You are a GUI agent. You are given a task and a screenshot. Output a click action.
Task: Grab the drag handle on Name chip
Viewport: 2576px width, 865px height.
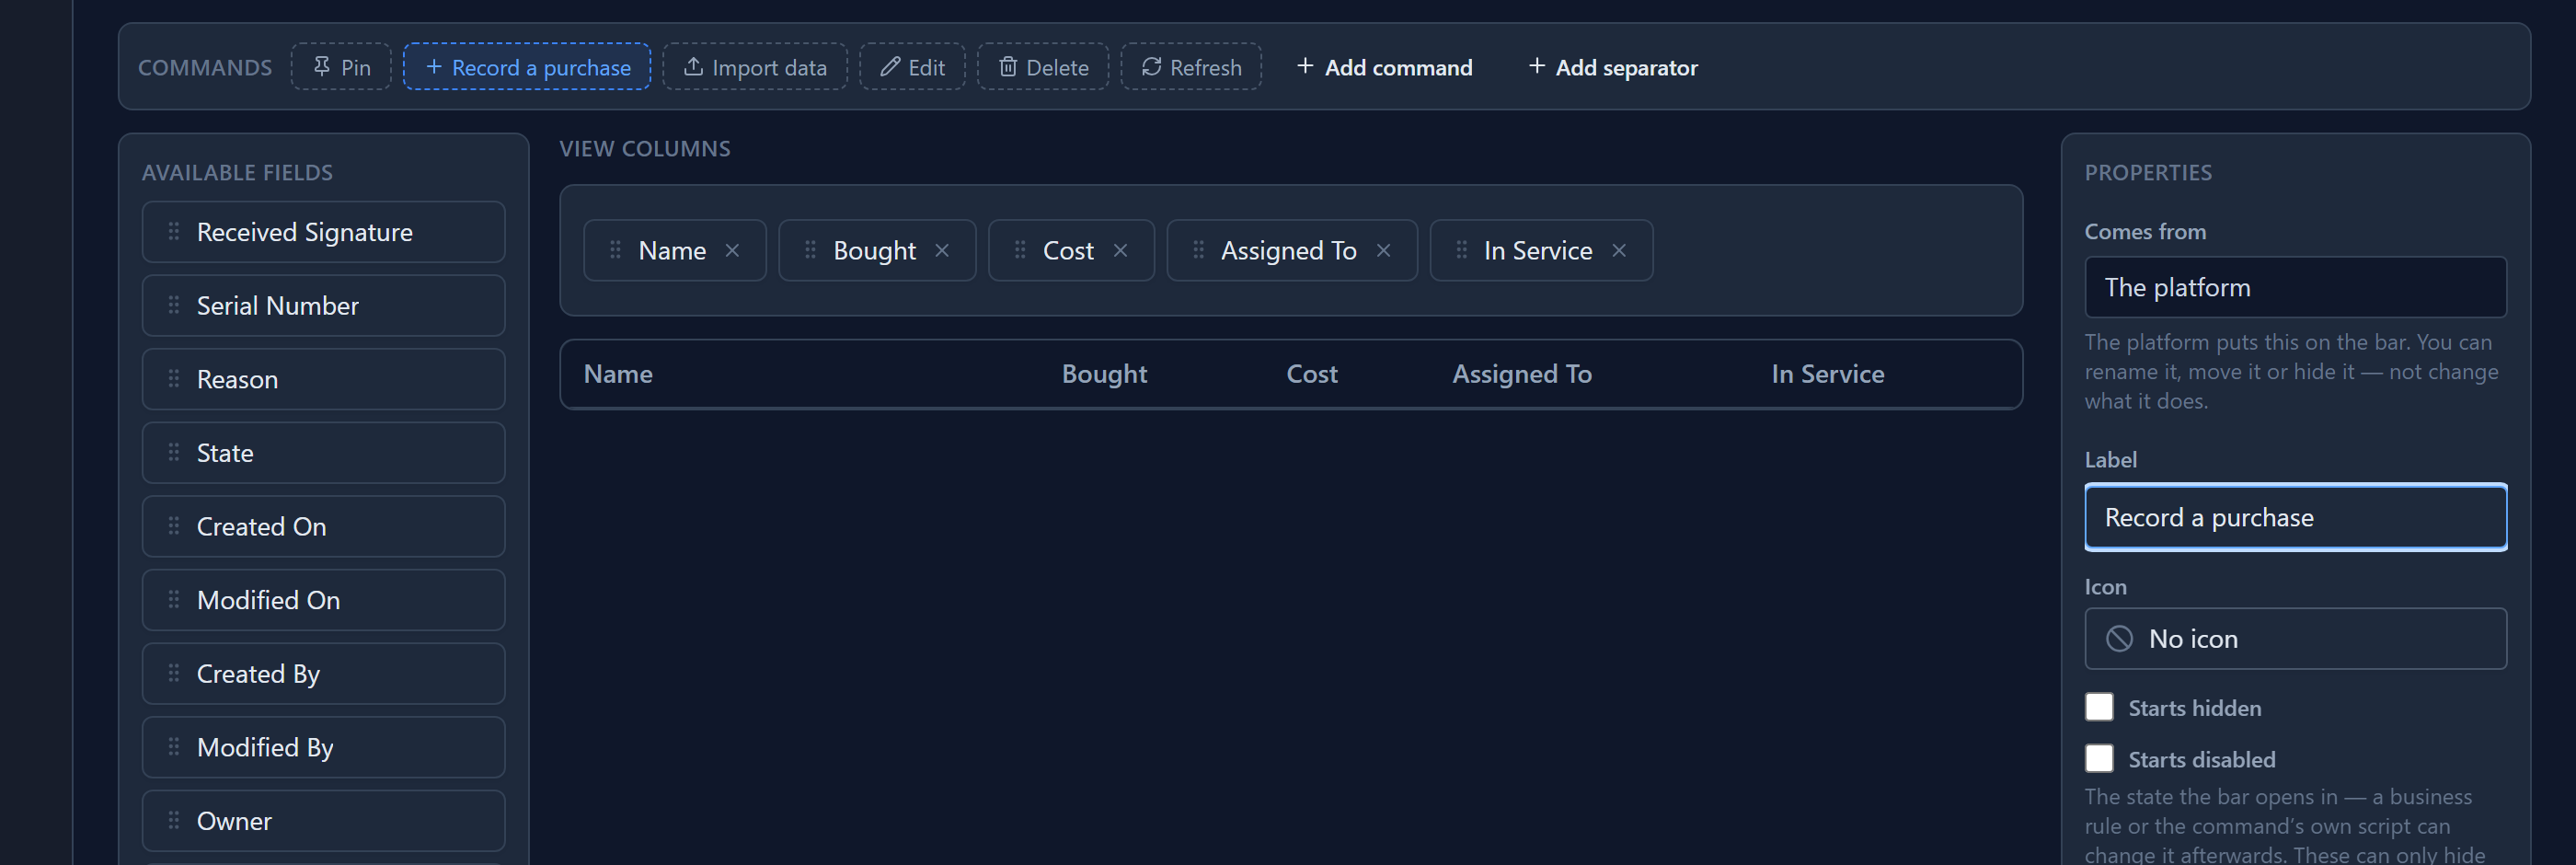616,250
